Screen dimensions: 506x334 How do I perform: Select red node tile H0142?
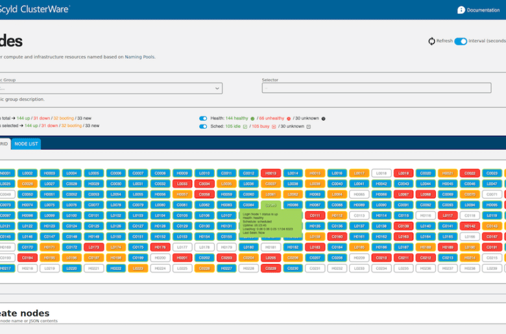(x=470, y=226)
